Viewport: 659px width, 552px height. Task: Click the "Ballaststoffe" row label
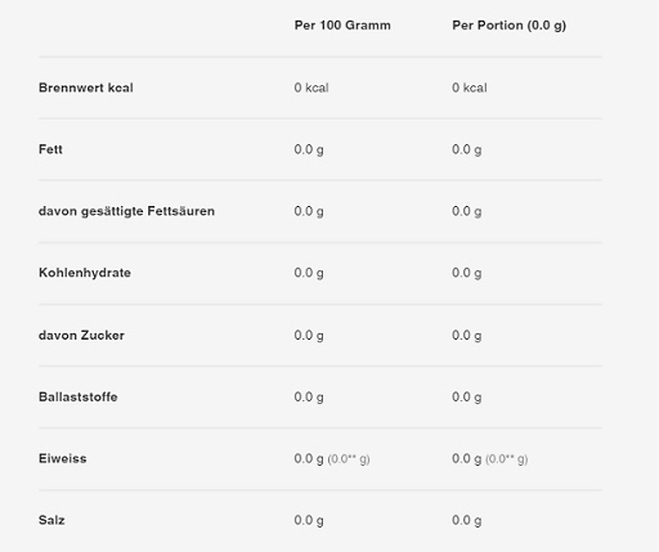pos(78,397)
